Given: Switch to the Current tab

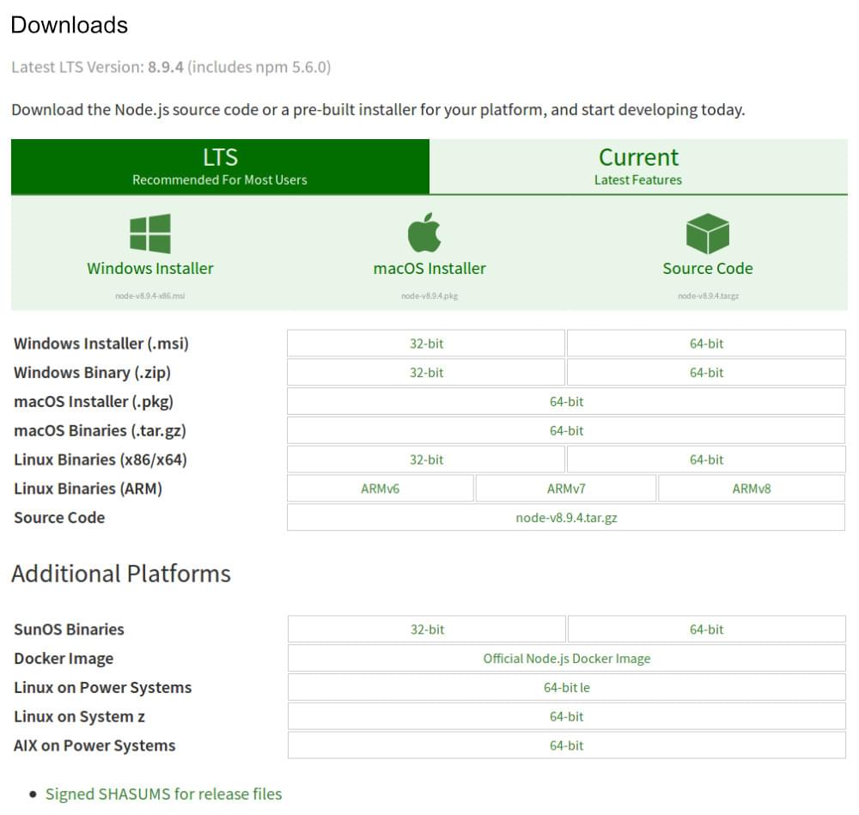Looking at the screenshot, I should 637,166.
